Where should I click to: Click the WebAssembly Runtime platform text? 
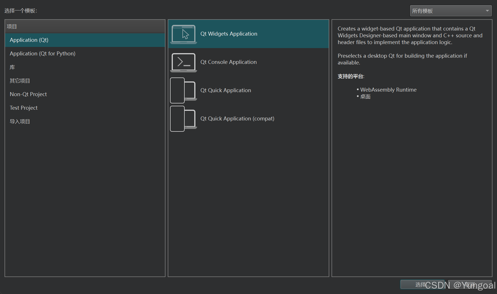click(388, 90)
